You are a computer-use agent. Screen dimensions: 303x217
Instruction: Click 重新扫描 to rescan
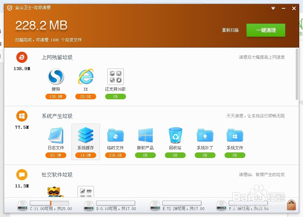pyautogui.click(x=230, y=30)
